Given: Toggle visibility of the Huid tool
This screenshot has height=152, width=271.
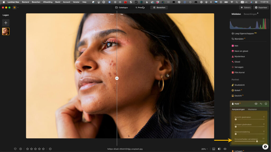Looking at the screenshot, I should click(256, 104).
